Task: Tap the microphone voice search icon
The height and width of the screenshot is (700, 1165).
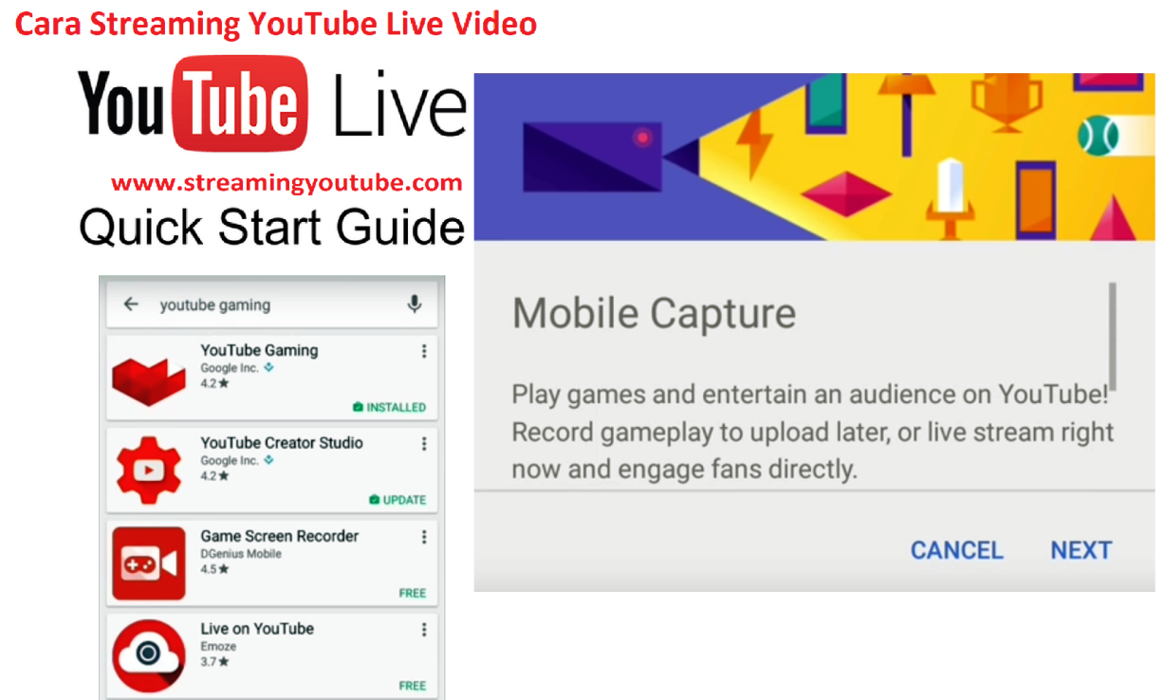Action: (414, 304)
